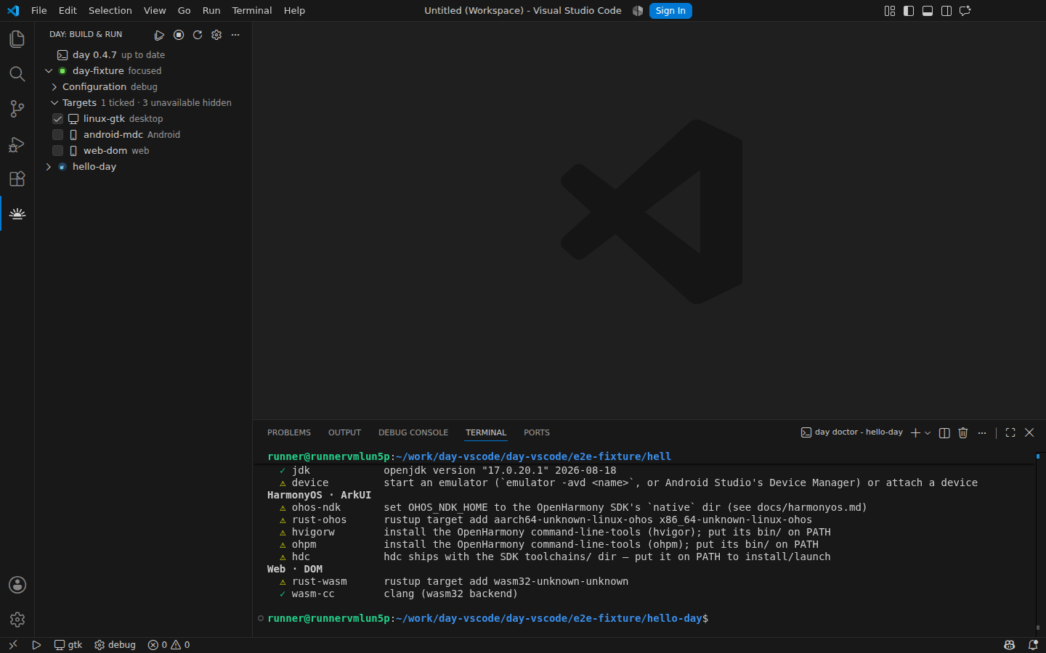Select the android-mdc Android target row

pos(143,135)
